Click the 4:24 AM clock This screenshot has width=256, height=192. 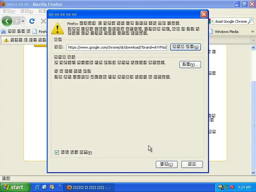pos(244,187)
